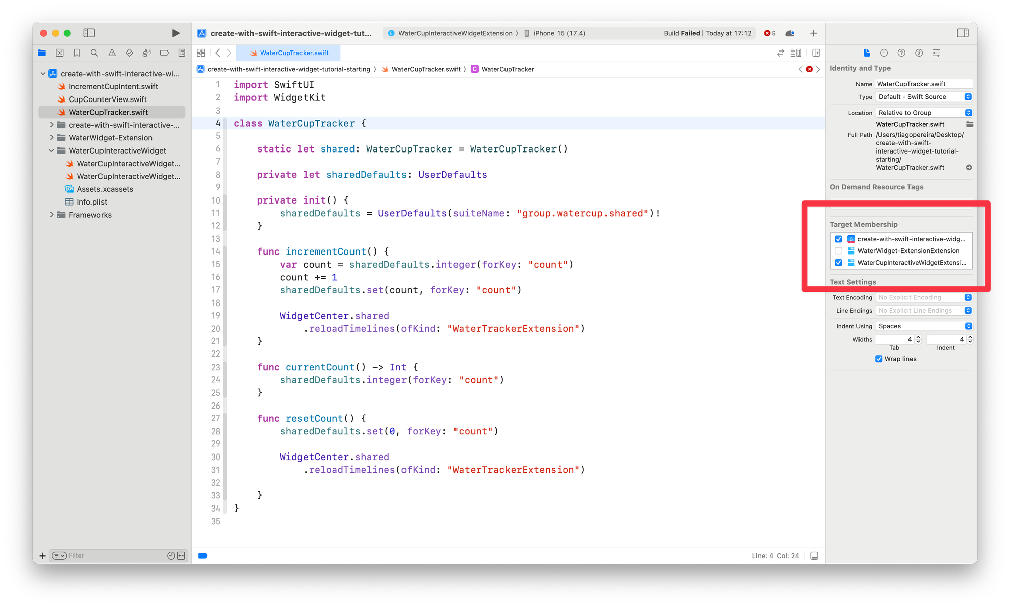Click the Run play button
This screenshot has height=607, width=1010.
175,33
